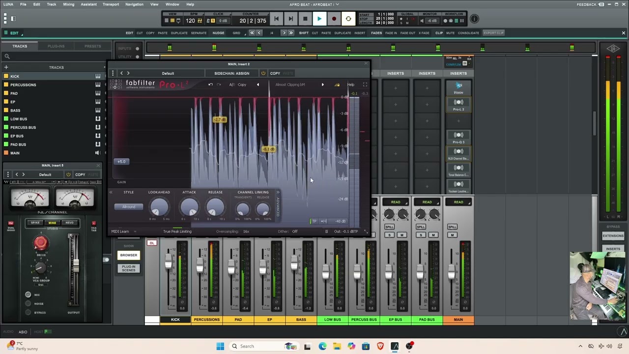Open the Pro-L 2 insert slot on MAIN

[458, 104]
